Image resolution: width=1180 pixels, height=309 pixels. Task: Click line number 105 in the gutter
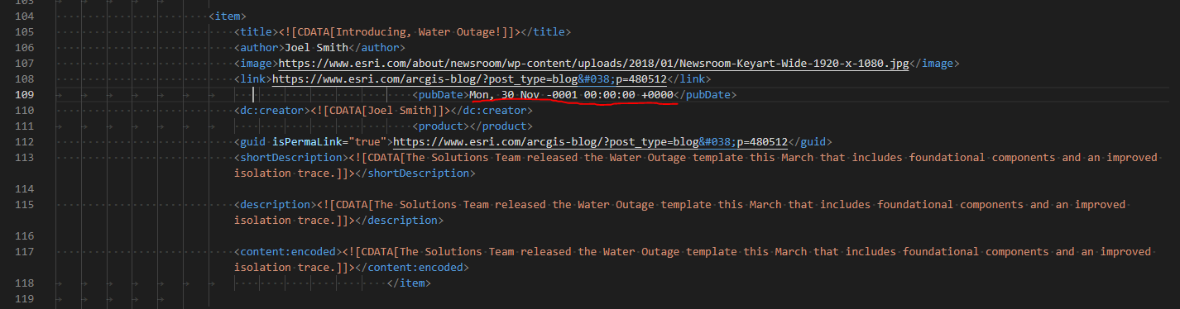tap(24, 31)
